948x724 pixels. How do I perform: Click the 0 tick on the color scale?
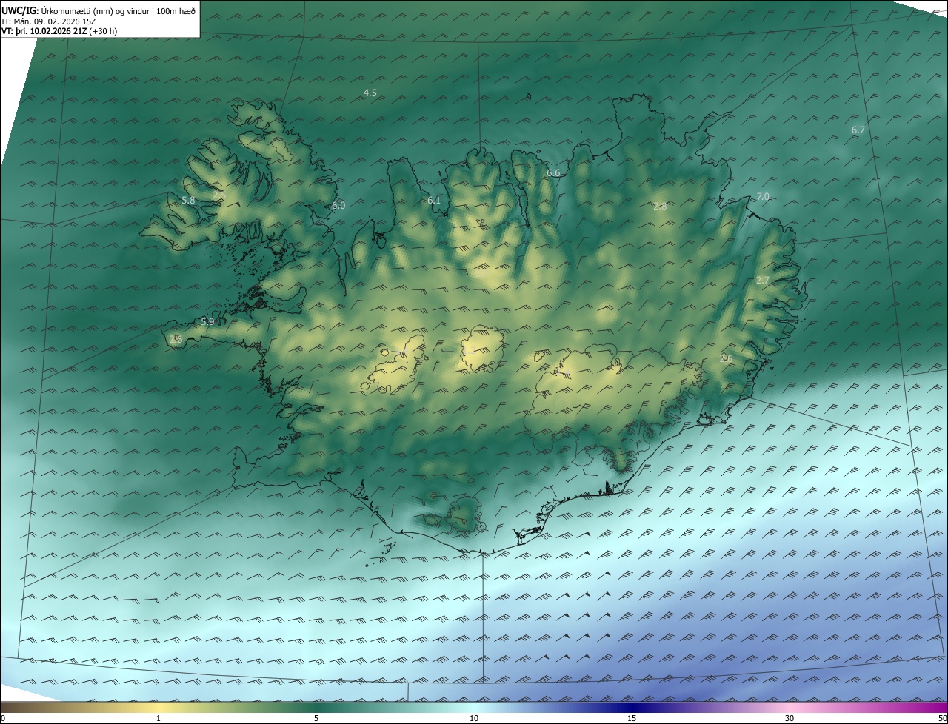(x=3, y=718)
